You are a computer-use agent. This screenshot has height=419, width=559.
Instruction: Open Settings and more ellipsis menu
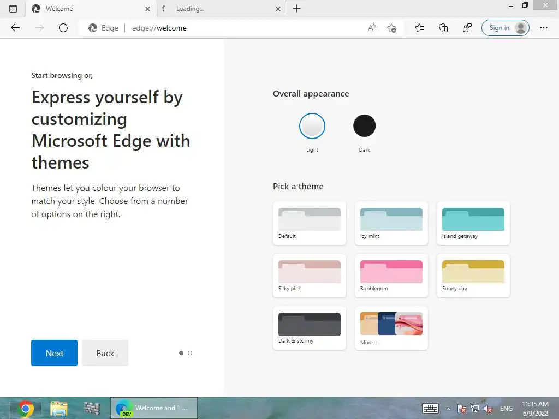click(543, 28)
